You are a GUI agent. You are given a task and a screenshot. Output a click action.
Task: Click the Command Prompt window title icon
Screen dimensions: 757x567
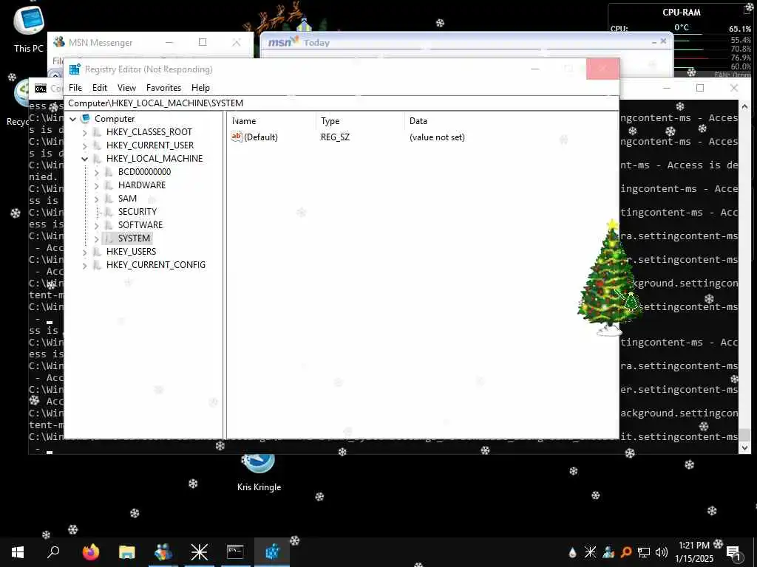tap(41, 89)
